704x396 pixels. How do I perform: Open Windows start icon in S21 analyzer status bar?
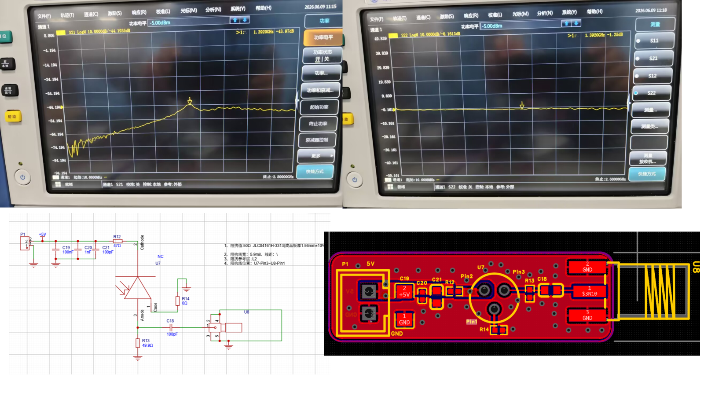pyautogui.click(x=58, y=184)
